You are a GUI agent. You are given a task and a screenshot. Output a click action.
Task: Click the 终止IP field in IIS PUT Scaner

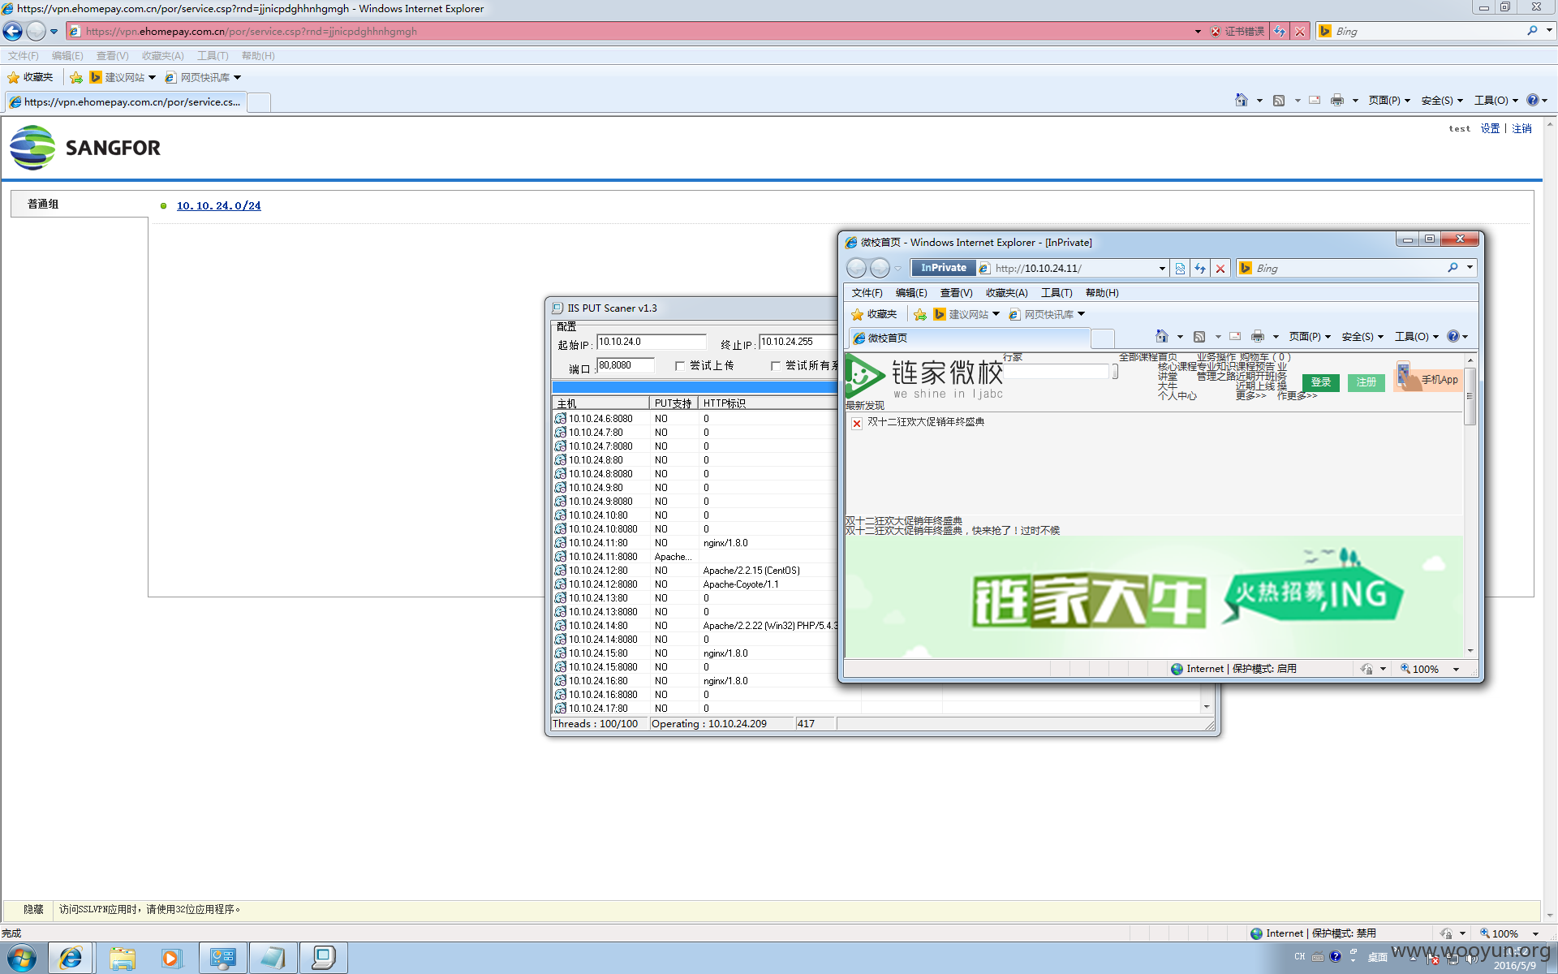[x=798, y=342]
